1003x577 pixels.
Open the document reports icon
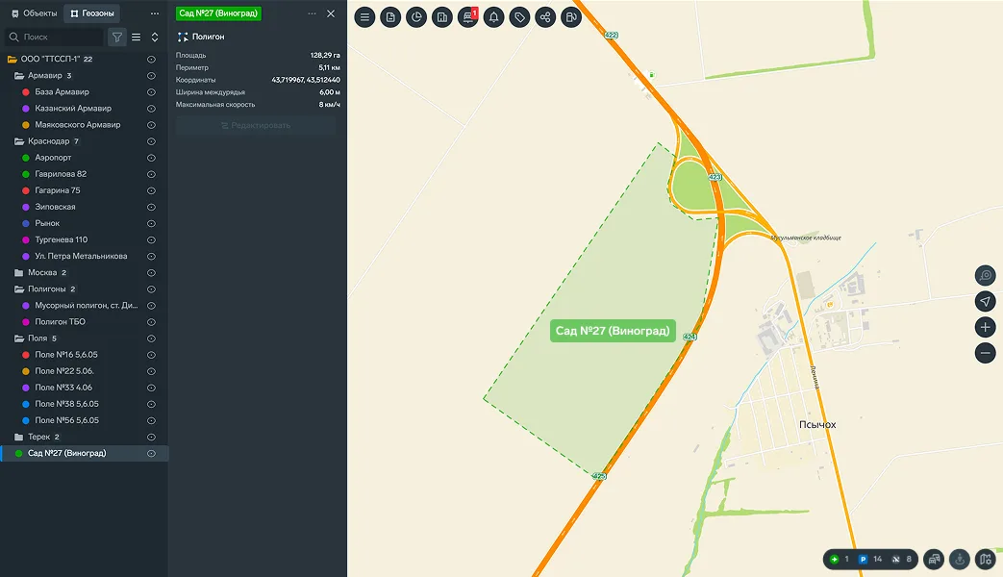click(x=390, y=17)
